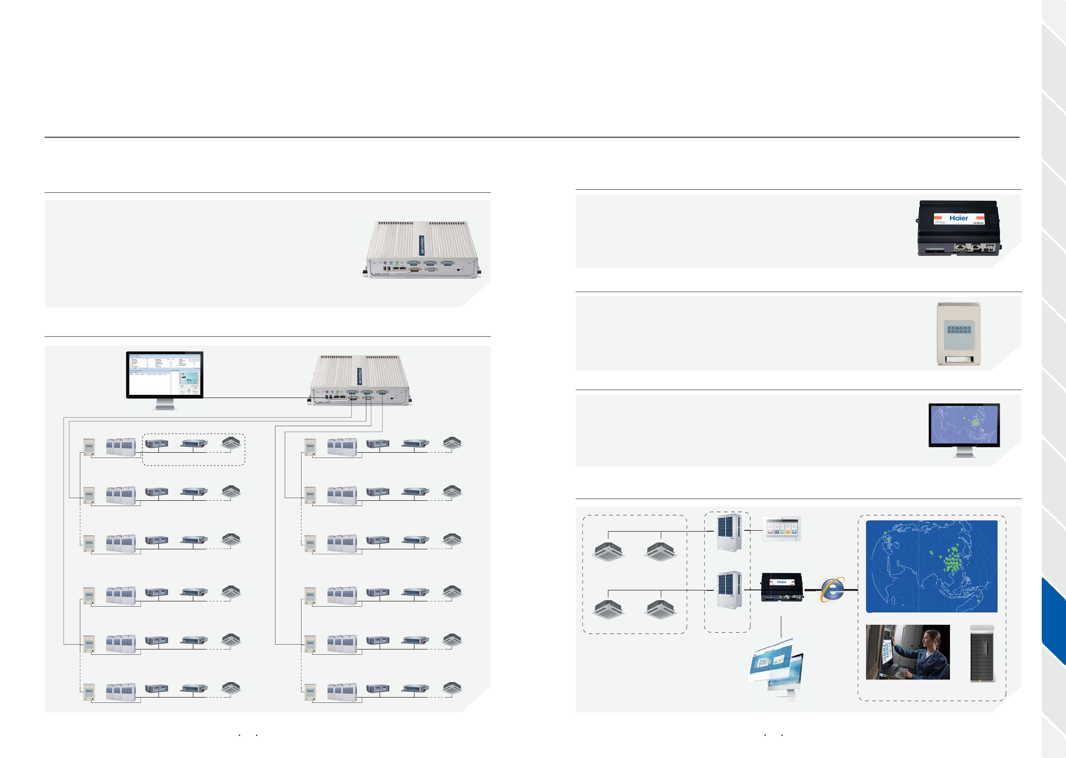Open the large blue world map image
The height and width of the screenshot is (758, 1066).
click(931, 566)
